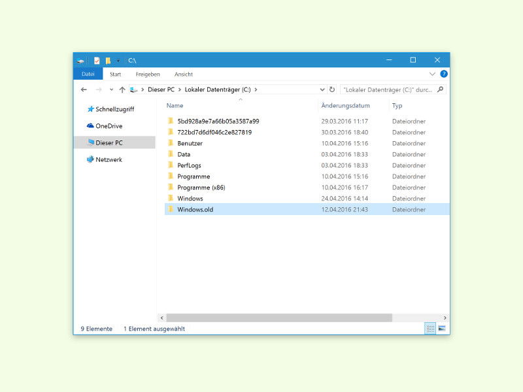Open the Datei menu tab
523x392 pixels.
(88, 74)
